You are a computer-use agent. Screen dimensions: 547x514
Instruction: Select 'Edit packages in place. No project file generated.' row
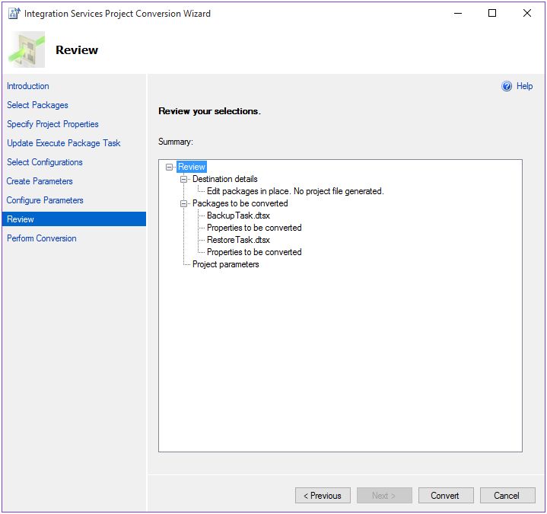coord(295,191)
